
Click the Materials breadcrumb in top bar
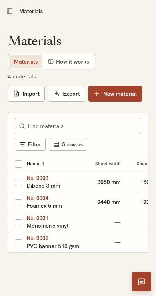click(x=31, y=11)
